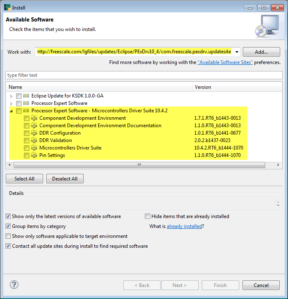The height and width of the screenshot is (299, 288).
Task: Click the Cancel button
Action: coord(261,285)
